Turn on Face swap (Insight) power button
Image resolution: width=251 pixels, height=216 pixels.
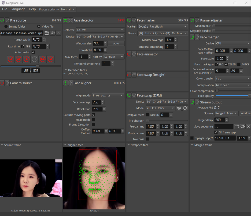click(x=129, y=75)
